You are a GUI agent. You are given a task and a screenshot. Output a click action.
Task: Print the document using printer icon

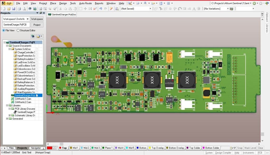19,9
